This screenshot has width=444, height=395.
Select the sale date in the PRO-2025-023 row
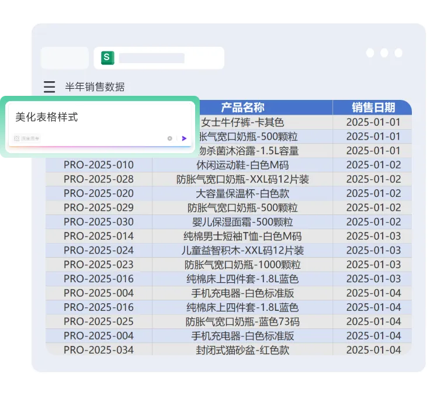click(373, 265)
